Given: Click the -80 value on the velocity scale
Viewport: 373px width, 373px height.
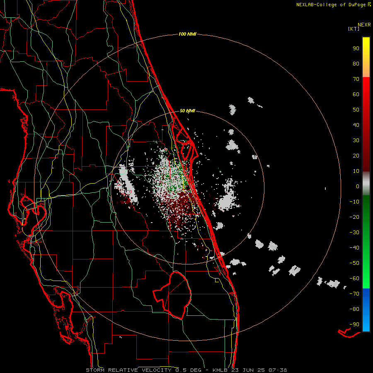Looking at the screenshot, I should (354, 309).
